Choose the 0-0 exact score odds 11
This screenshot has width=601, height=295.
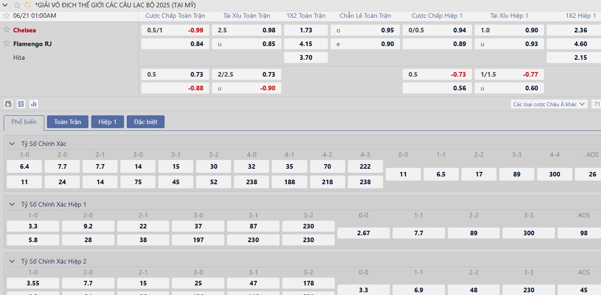tap(403, 174)
